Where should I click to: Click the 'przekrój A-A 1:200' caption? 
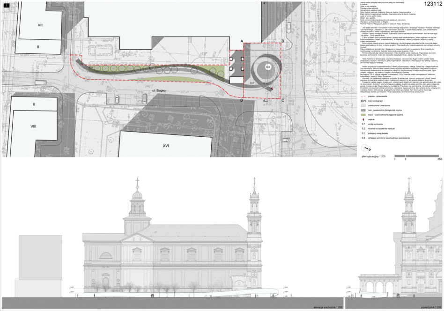[431, 307]
